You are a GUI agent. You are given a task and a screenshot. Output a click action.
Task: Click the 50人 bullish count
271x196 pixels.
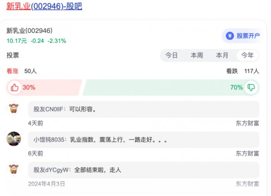[30, 71]
